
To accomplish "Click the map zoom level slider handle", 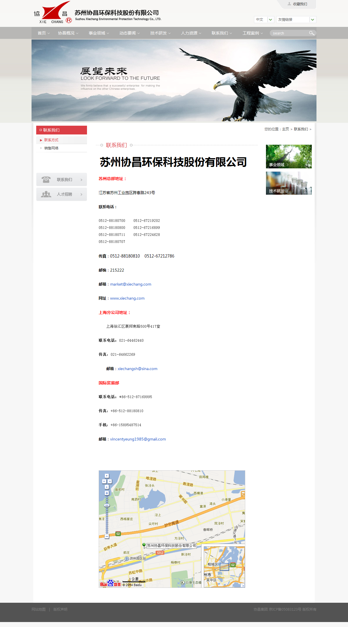I will coord(107,505).
